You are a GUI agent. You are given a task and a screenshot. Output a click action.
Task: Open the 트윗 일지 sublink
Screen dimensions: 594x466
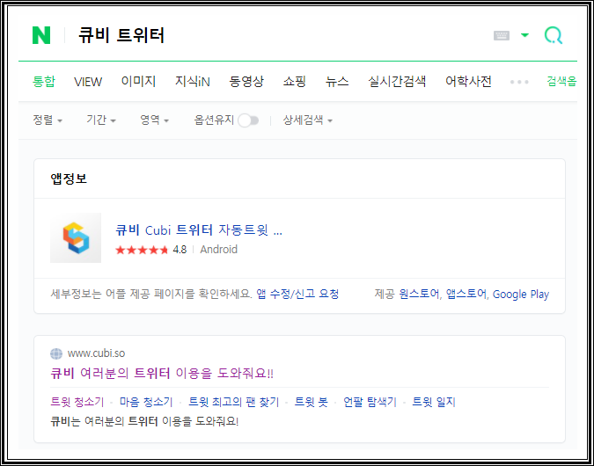click(x=433, y=402)
